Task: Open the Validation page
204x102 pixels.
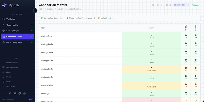Action: [x=17, y=19]
